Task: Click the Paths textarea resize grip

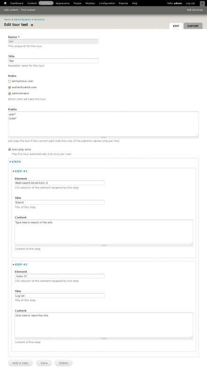Action: tap(103, 137)
